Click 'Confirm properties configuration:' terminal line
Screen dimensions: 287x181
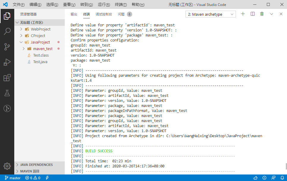click(x=105, y=40)
